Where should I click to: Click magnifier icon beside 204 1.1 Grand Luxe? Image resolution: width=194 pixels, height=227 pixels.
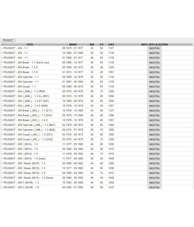tap(2, 62)
